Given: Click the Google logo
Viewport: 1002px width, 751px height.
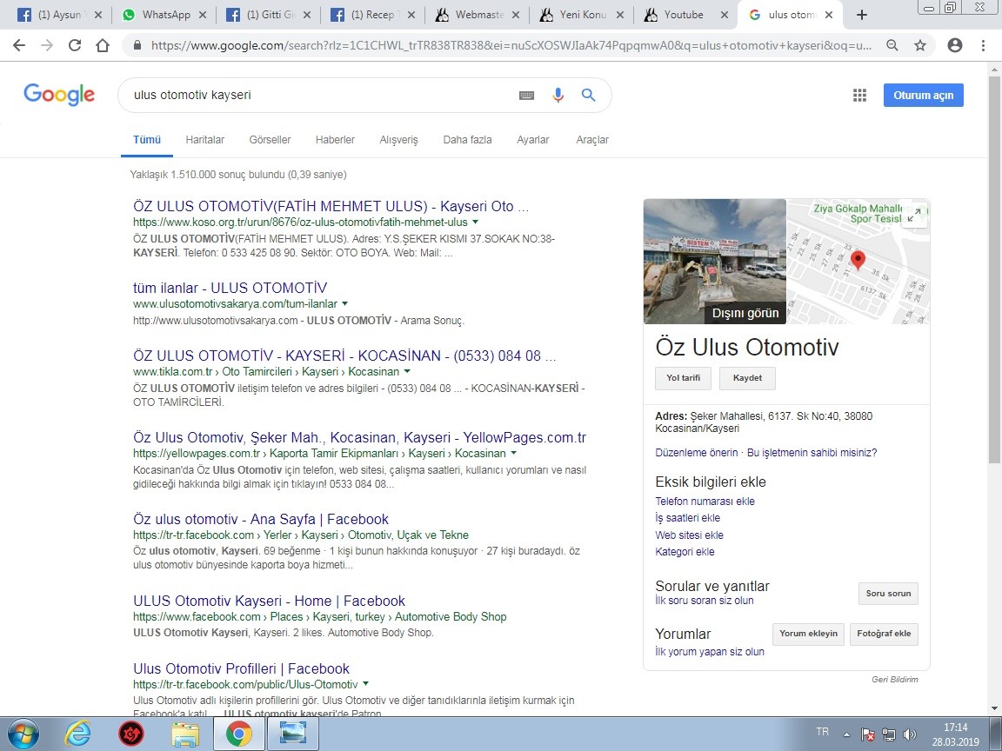Looking at the screenshot, I should click(x=59, y=95).
